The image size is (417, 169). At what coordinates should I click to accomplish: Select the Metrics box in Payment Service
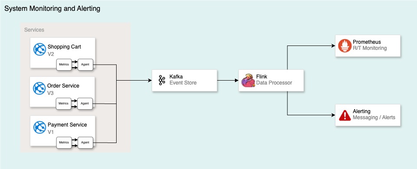coord(64,143)
